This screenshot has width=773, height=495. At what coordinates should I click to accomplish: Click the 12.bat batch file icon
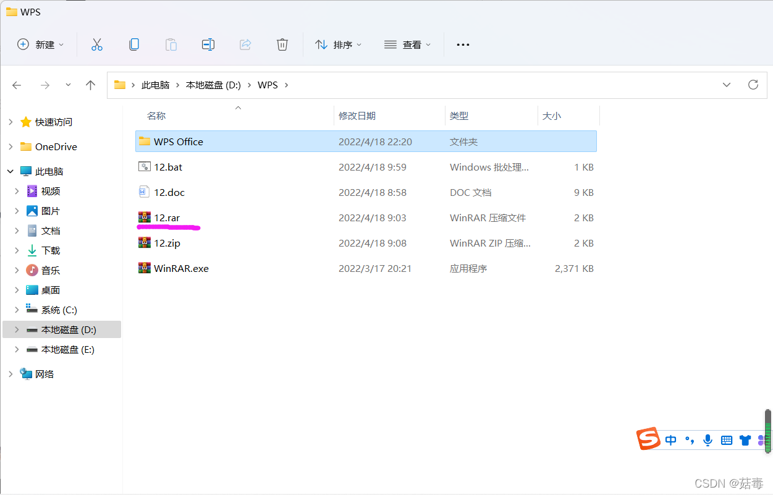[x=145, y=167]
